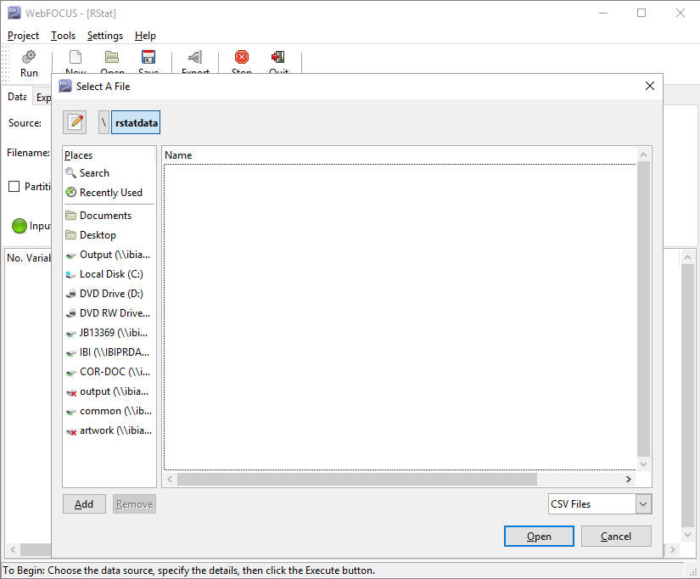
Task: Click the Remove bookmark button
Action: coord(134,504)
